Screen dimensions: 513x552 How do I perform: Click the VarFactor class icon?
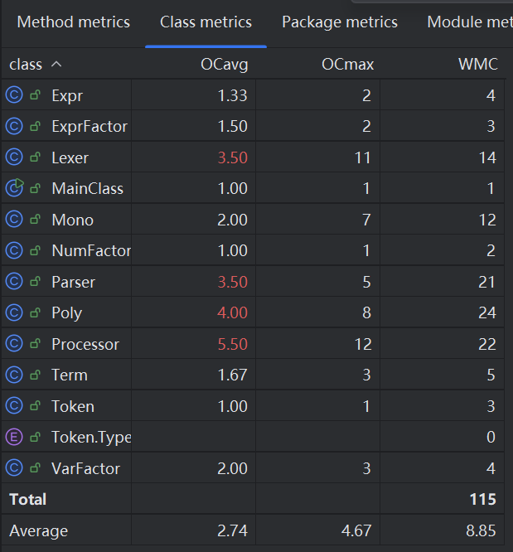pos(13,468)
